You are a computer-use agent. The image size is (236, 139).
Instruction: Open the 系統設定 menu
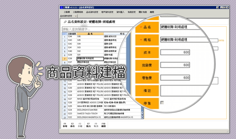[x=132, y=12]
